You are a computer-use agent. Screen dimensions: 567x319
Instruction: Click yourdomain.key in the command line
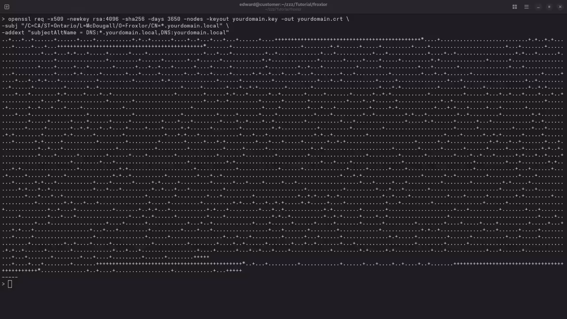click(255, 19)
